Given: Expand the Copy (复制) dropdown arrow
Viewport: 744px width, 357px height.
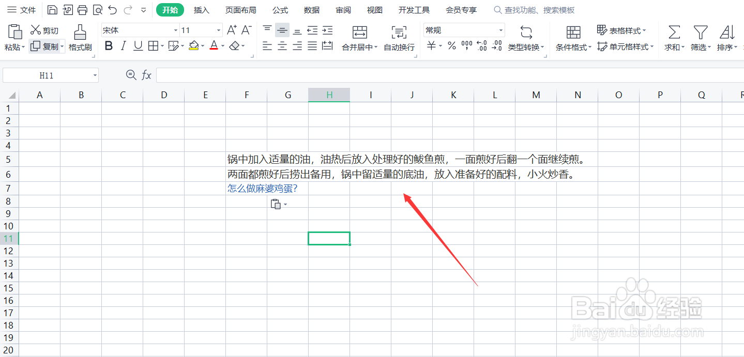Looking at the screenshot, I should click(x=62, y=47).
